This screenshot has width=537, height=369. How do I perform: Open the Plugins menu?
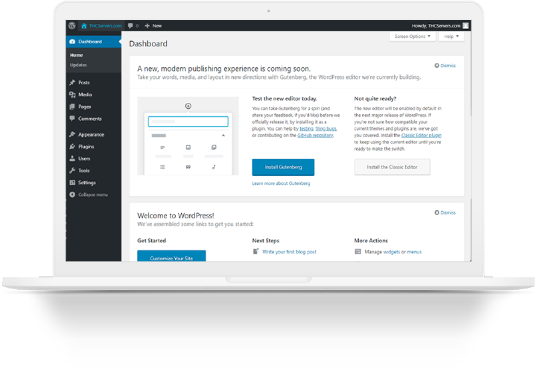tap(86, 147)
